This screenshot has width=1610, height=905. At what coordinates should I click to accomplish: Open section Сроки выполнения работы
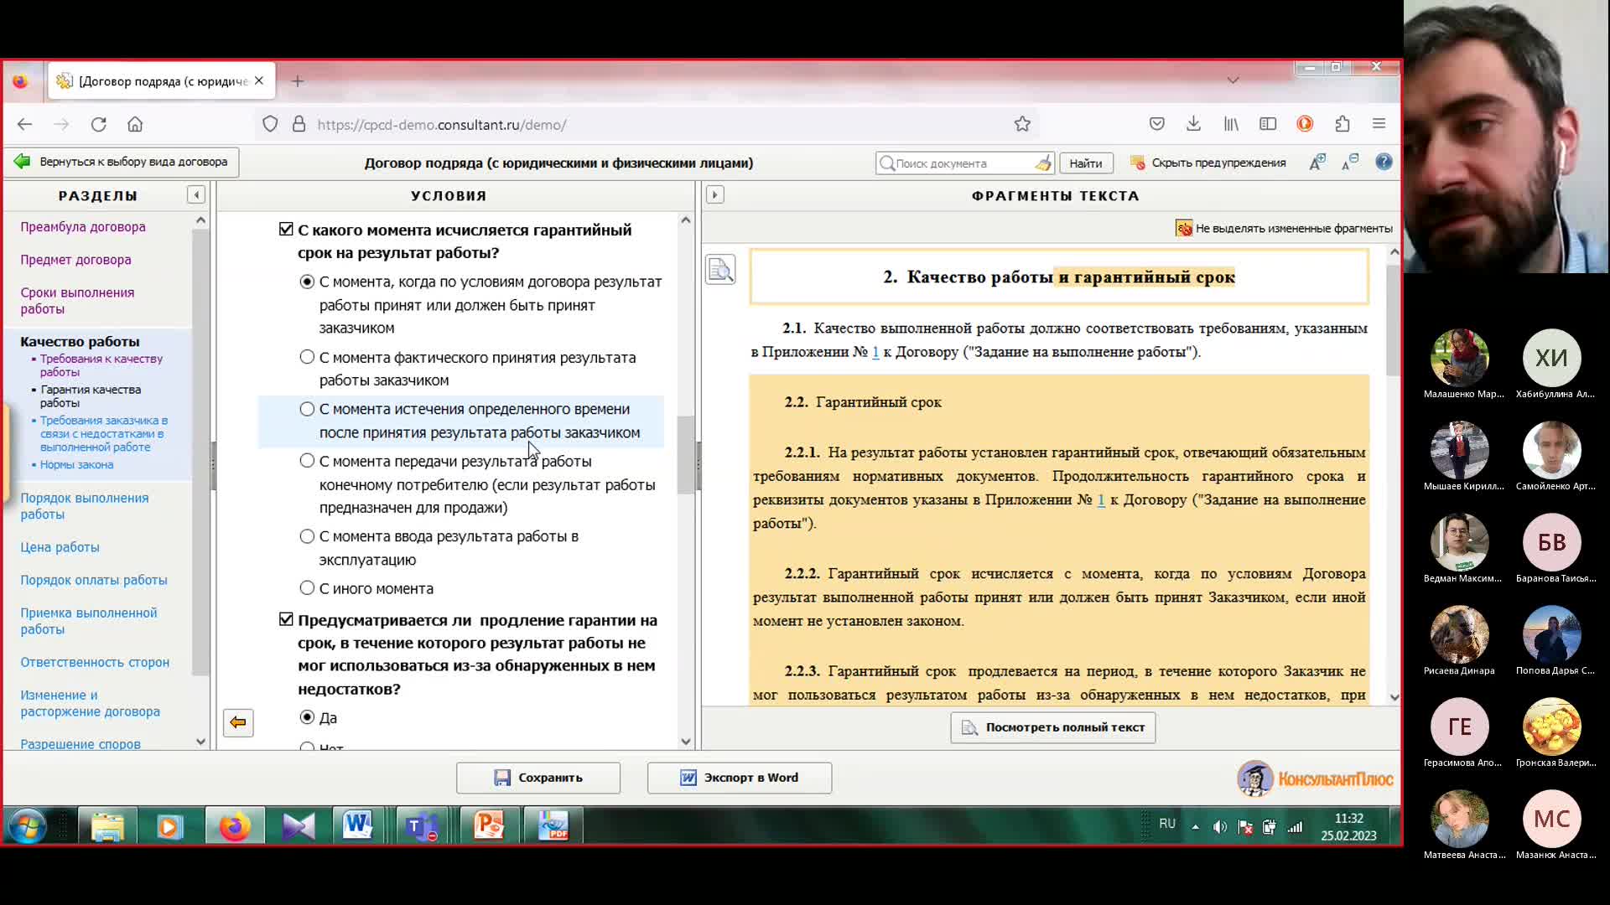click(x=77, y=301)
